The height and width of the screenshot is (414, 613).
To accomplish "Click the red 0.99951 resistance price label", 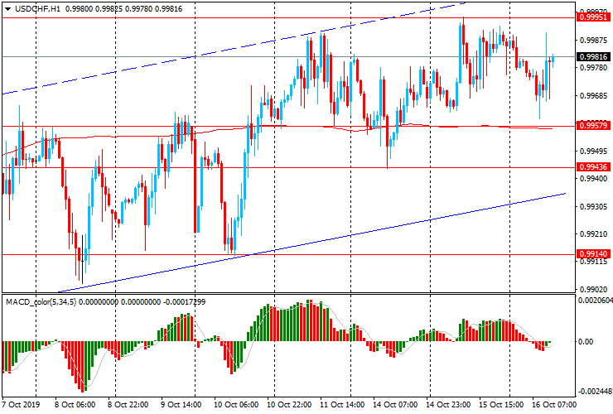I will tap(593, 17).
